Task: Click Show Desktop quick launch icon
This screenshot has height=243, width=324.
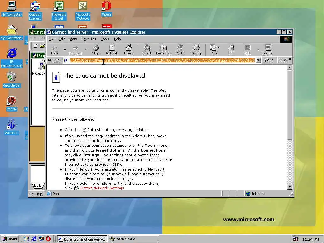Action: click(x=27, y=239)
